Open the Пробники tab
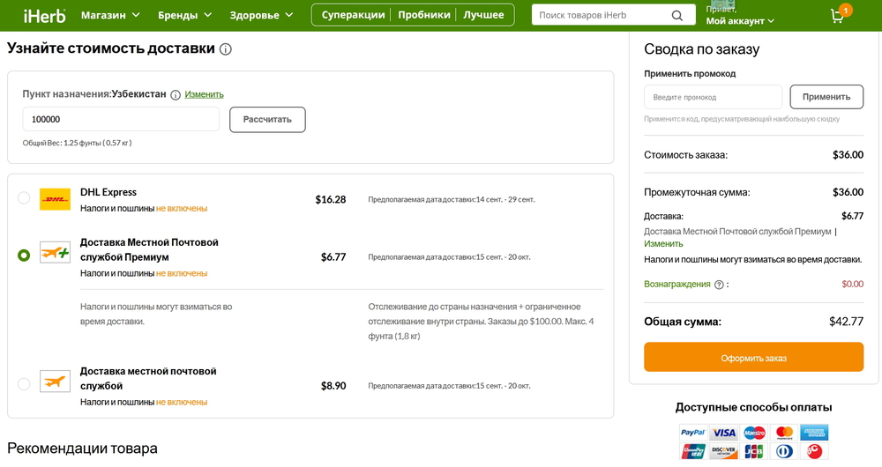 pos(424,15)
